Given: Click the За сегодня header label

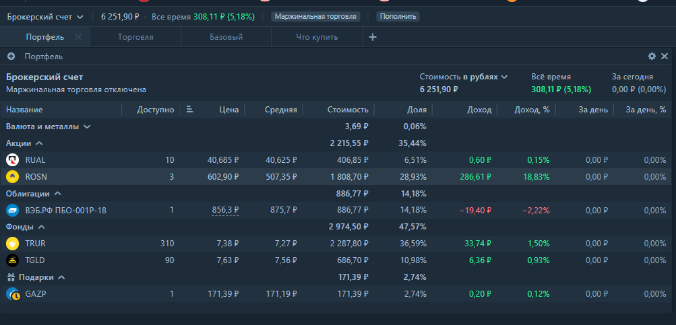Looking at the screenshot, I should [632, 77].
